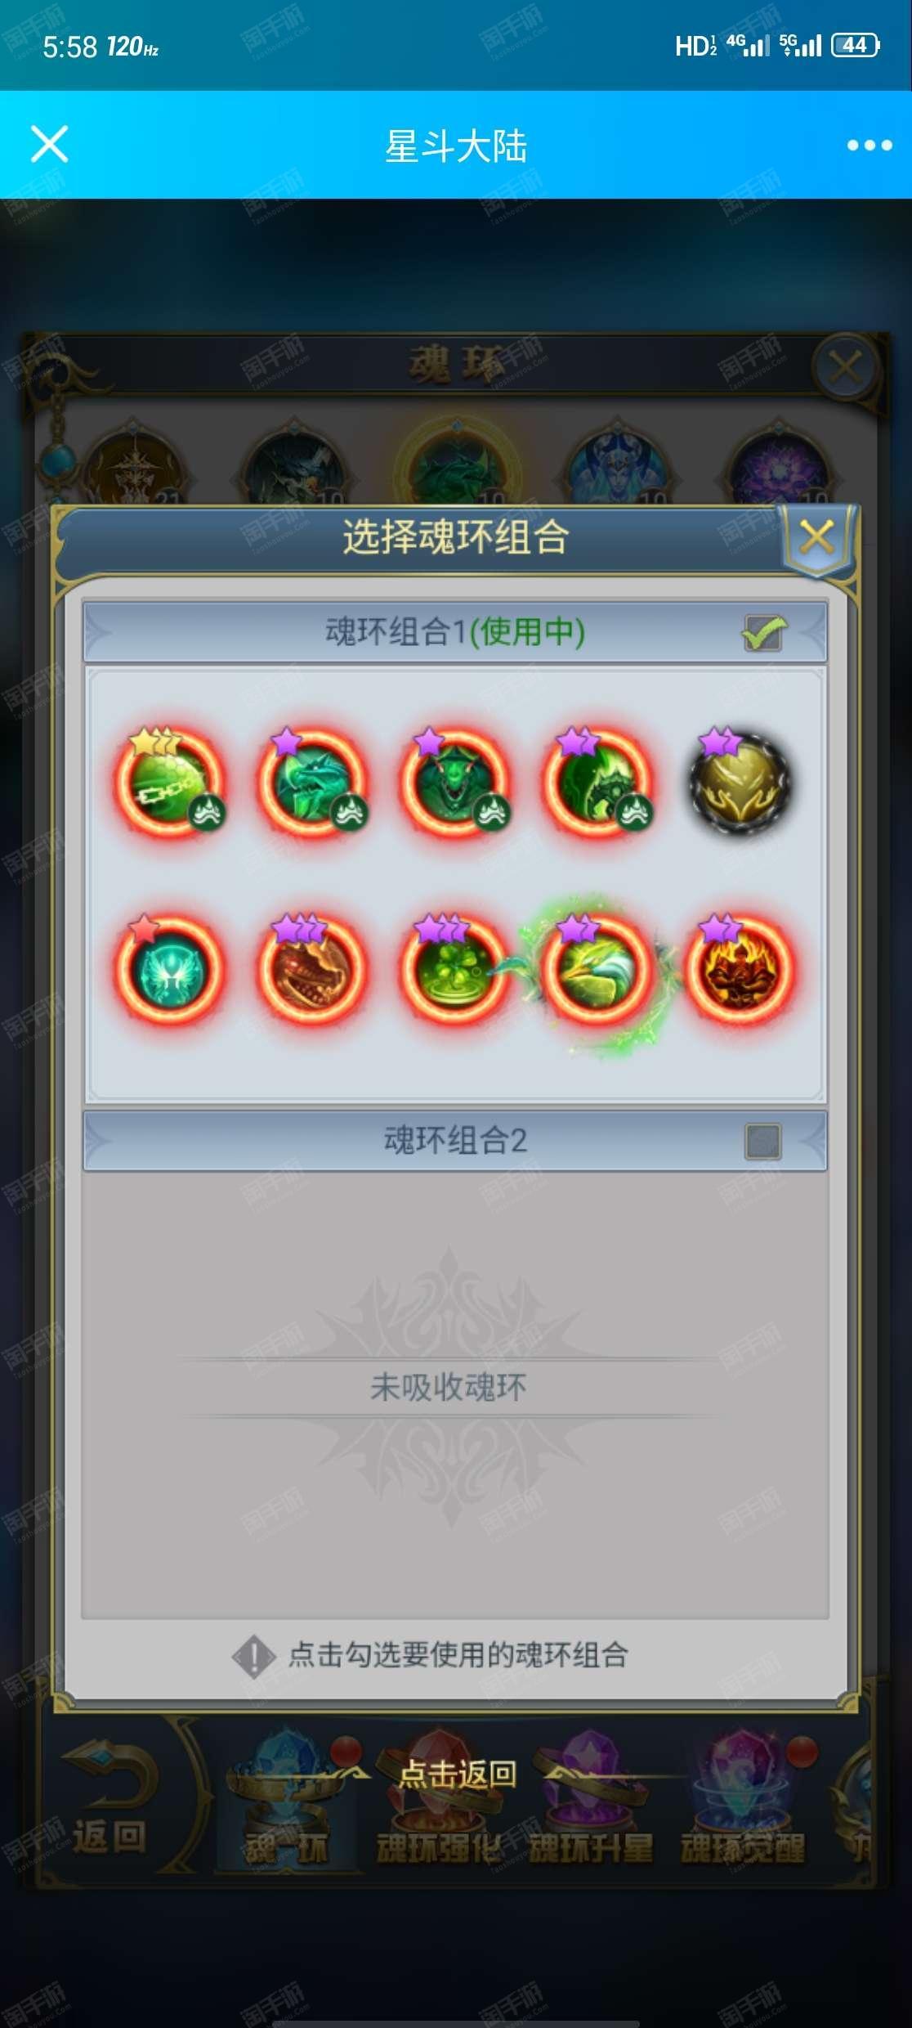Screen dimensions: 912x2028
Task: Uncheck 魂环组合1 checkbox
Action: point(763,632)
